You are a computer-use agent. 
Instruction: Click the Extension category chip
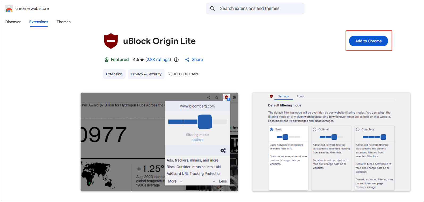click(x=114, y=74)
